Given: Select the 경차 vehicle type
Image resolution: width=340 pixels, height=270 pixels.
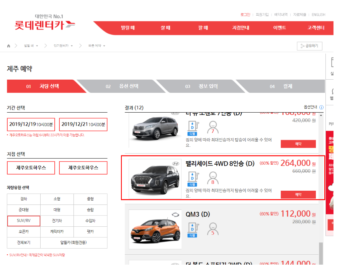Looking at the screenshot, I should (x=24, y=199).
